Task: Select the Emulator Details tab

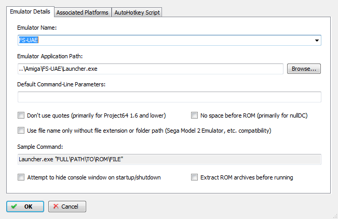Action: click(30, 11)
